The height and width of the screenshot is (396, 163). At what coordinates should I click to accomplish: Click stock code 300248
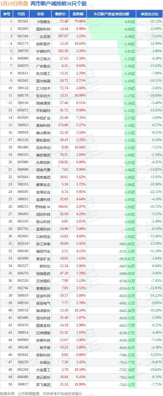click(23, 347)
